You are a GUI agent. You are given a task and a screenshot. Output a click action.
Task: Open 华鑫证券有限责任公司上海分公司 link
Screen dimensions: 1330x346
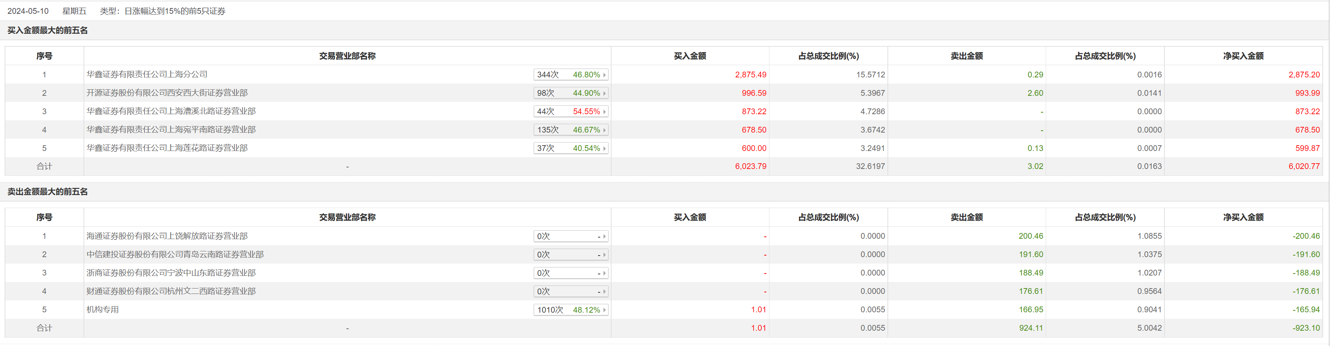[x=147, y=74]
